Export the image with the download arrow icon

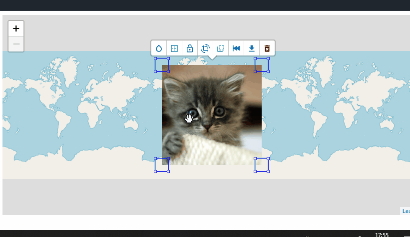pos(252,48)
